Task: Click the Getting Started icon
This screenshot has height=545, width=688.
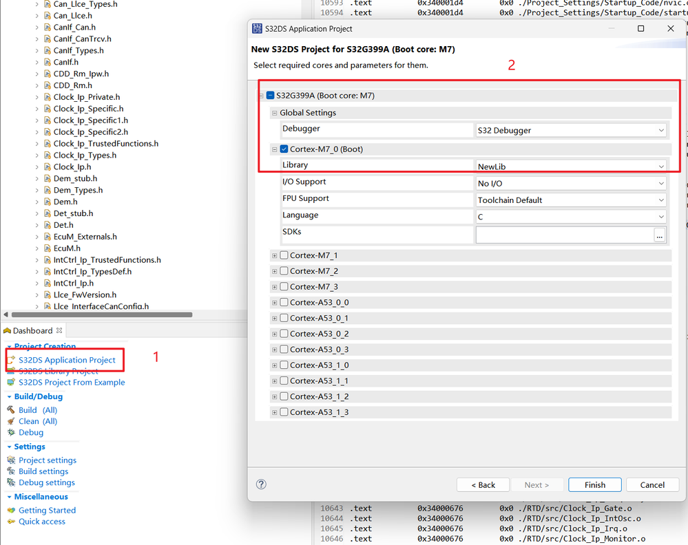Action: [12, 511]
